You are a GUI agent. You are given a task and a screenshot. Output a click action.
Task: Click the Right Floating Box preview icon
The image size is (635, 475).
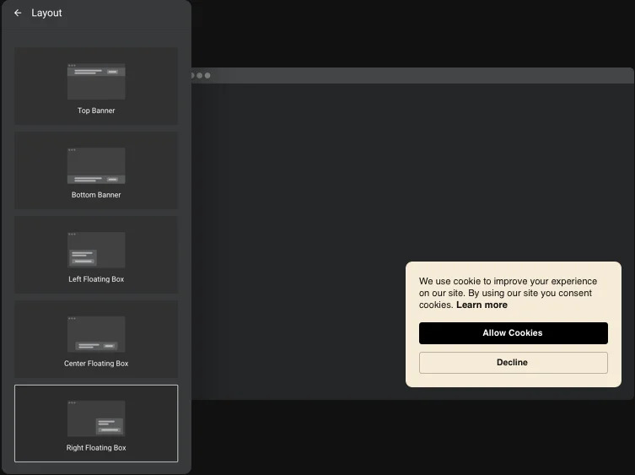96,418
